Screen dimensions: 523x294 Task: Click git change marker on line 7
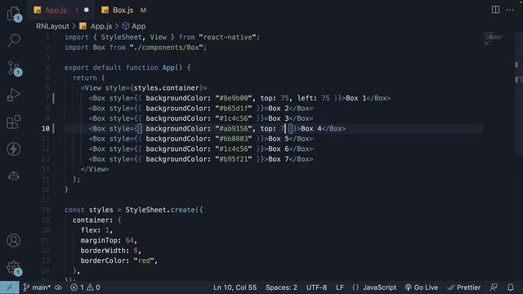coord(53,98)
